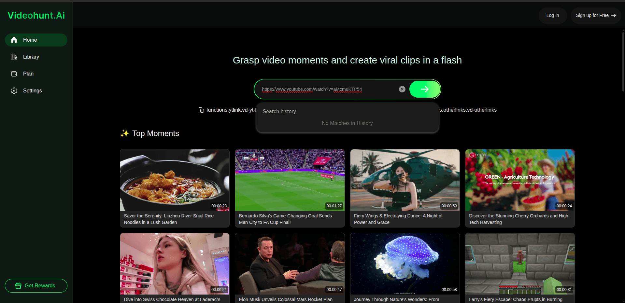
Task: Click the 00:00:47 duration badge
Action: (x=334, y=290)
